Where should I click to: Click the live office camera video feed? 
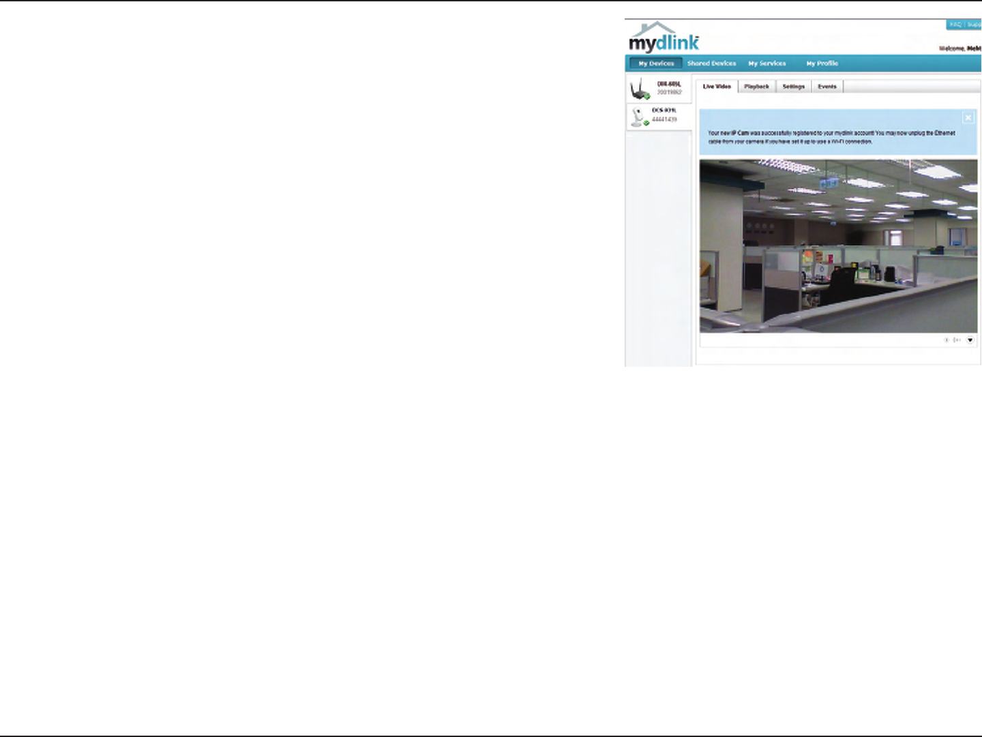click(838, 246)
